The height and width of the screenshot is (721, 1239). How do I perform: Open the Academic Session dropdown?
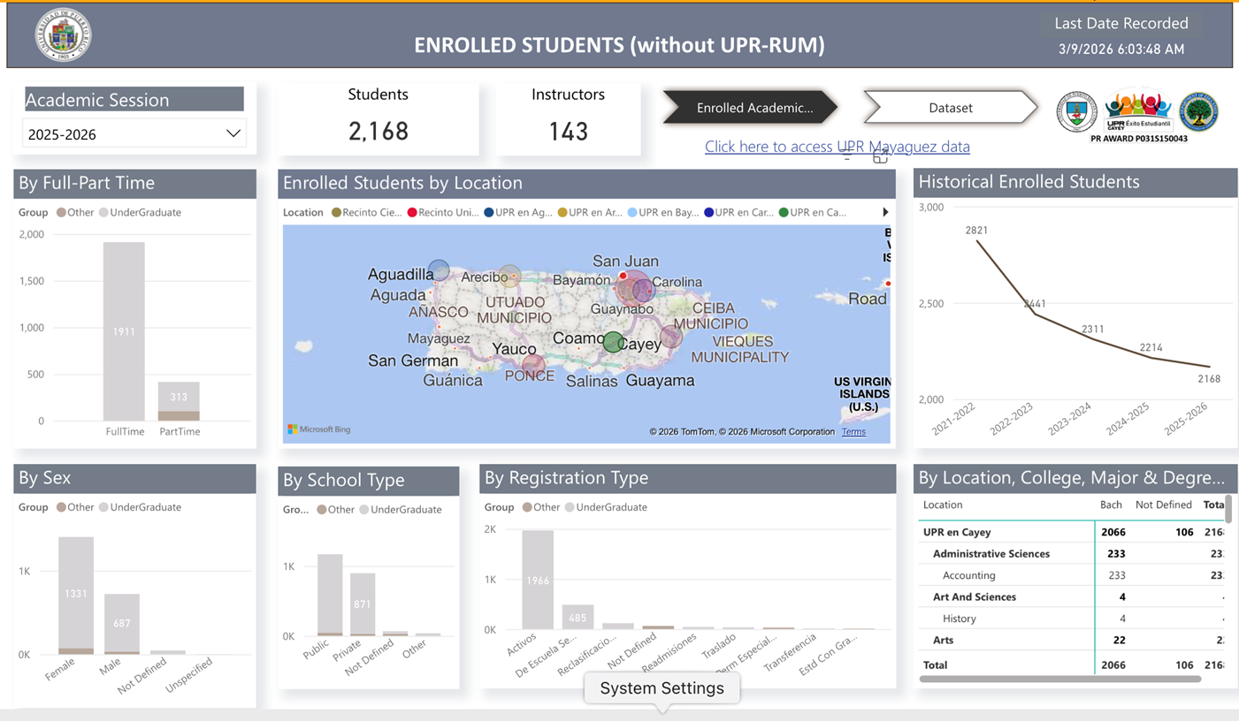233,133
